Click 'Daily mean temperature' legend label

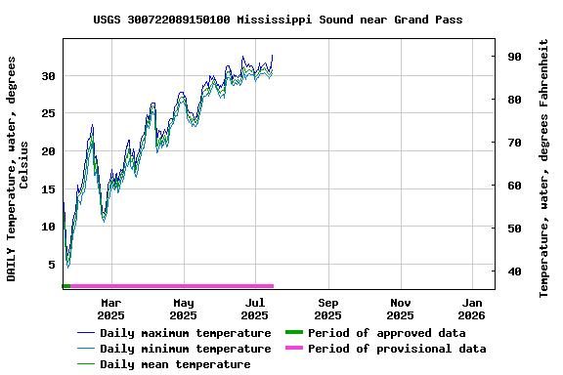point(175,364)
